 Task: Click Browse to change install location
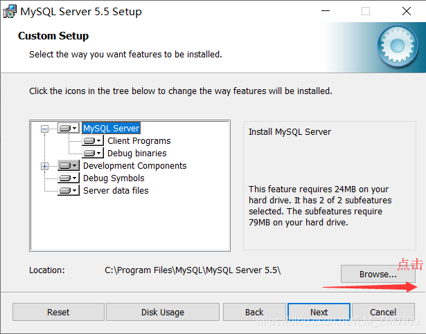click(378, 274)
